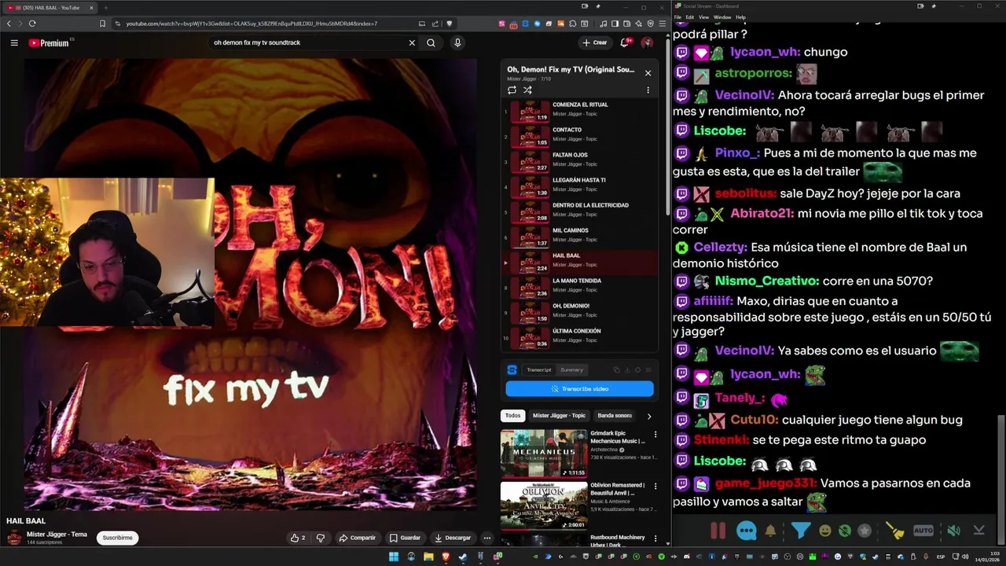Click the bell alerts icon in Social Stream

point(770,531)
